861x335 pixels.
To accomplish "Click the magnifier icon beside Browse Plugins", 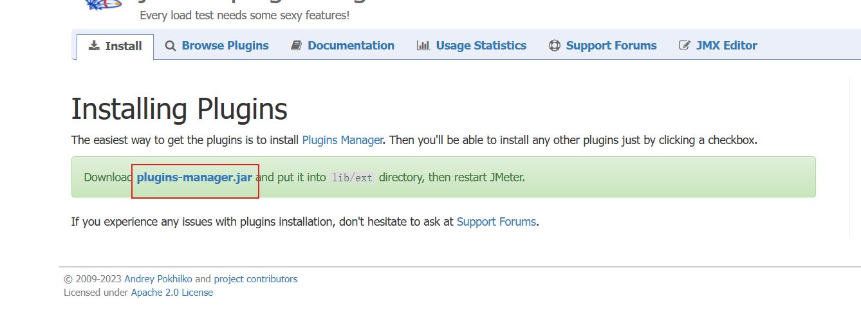I will [170, 46].
